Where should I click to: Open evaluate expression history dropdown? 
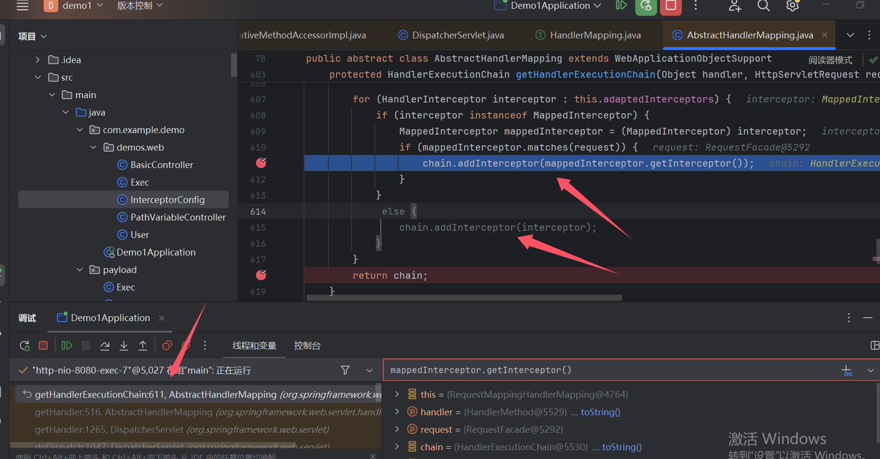pos(870,371)
